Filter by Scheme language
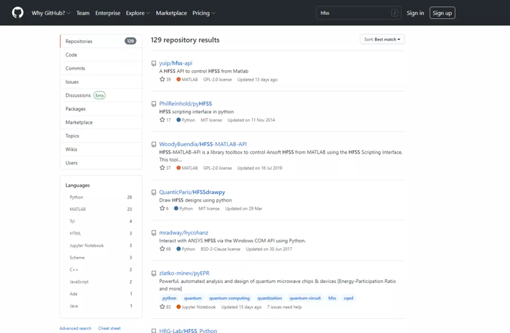 point(101,258)
